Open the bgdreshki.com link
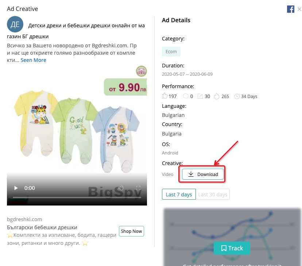Image resolution: width=302 pixels, height=266 pixels. tap(24, 219)
